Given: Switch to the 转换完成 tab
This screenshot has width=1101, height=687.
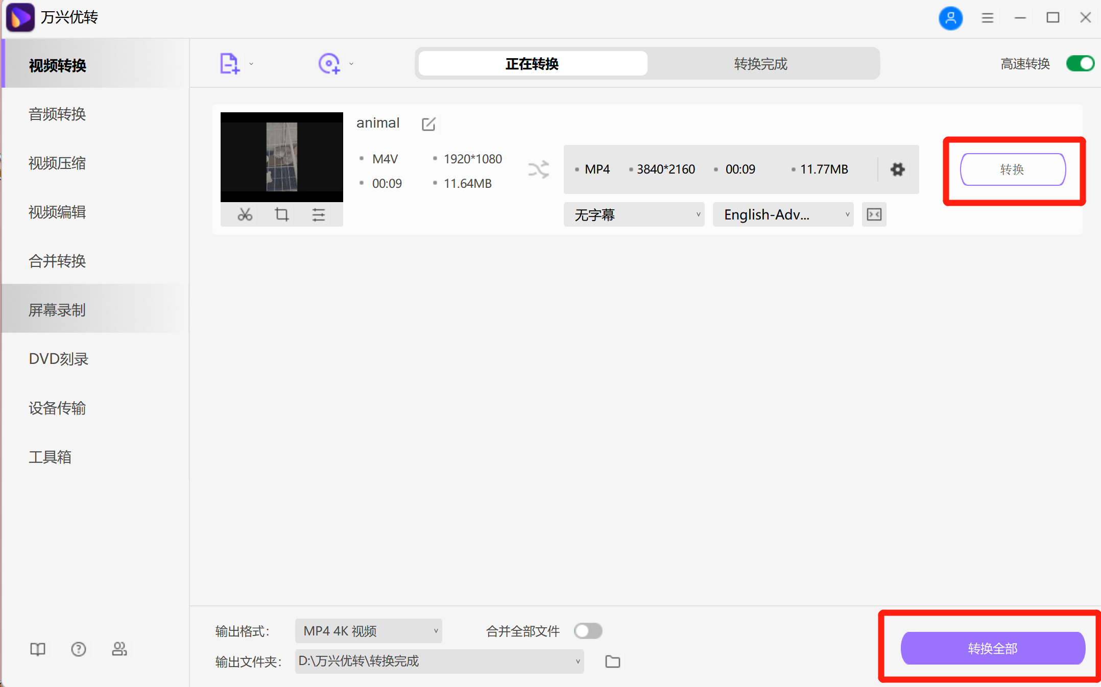Looking at the screenshot, I should pos(760,63).
